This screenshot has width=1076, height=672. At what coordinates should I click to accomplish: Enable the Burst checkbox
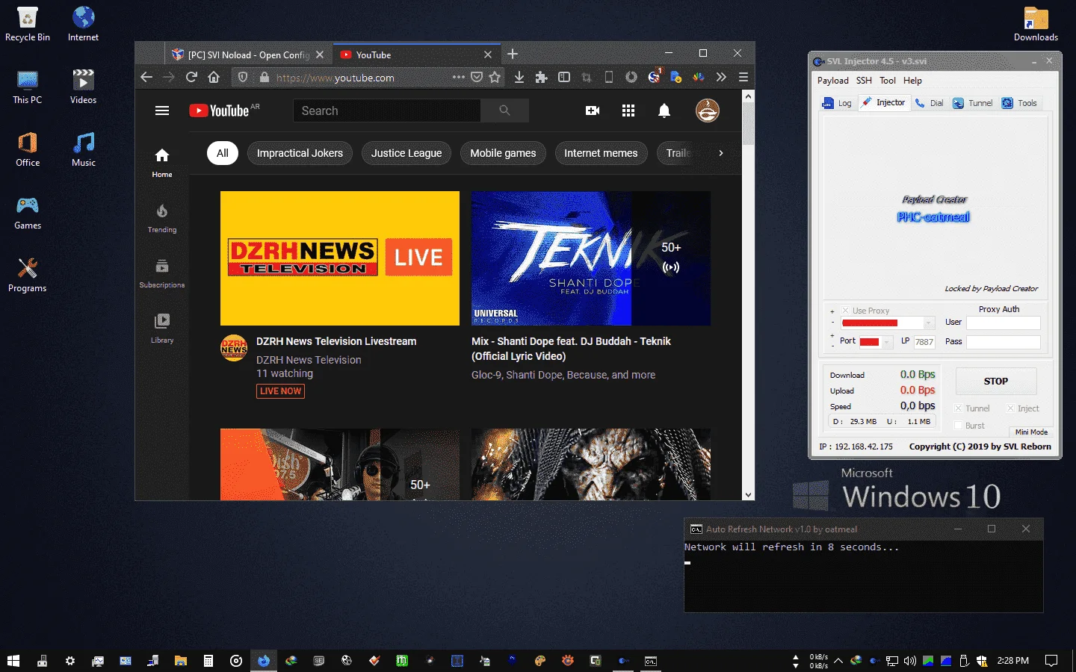tap(958, 426)
